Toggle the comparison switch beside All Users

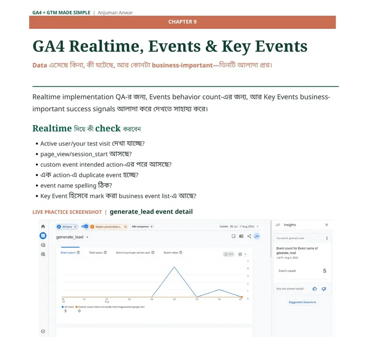(85, 226)
